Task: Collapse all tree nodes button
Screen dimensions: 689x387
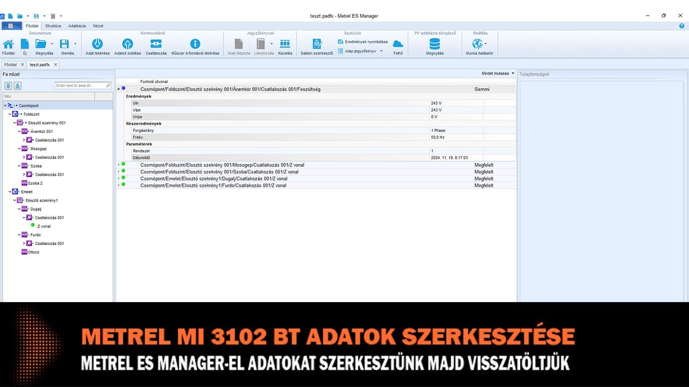Action: 18,85
